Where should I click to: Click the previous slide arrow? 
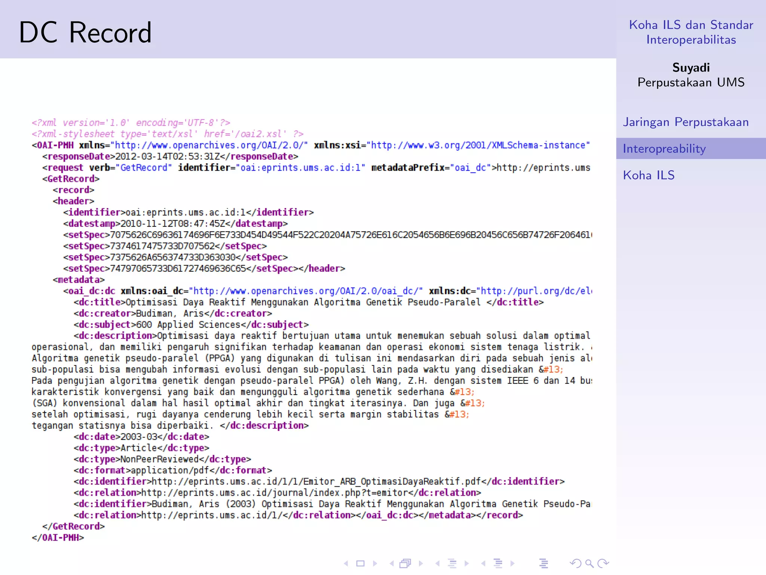(346, 563)
